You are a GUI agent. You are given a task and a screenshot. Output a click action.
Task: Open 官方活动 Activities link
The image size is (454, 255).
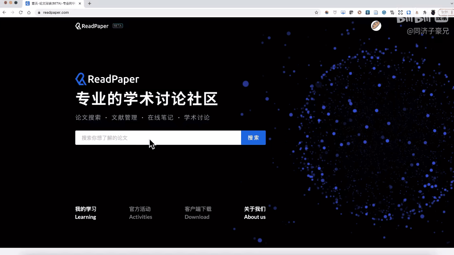click(x=140, y=213)
